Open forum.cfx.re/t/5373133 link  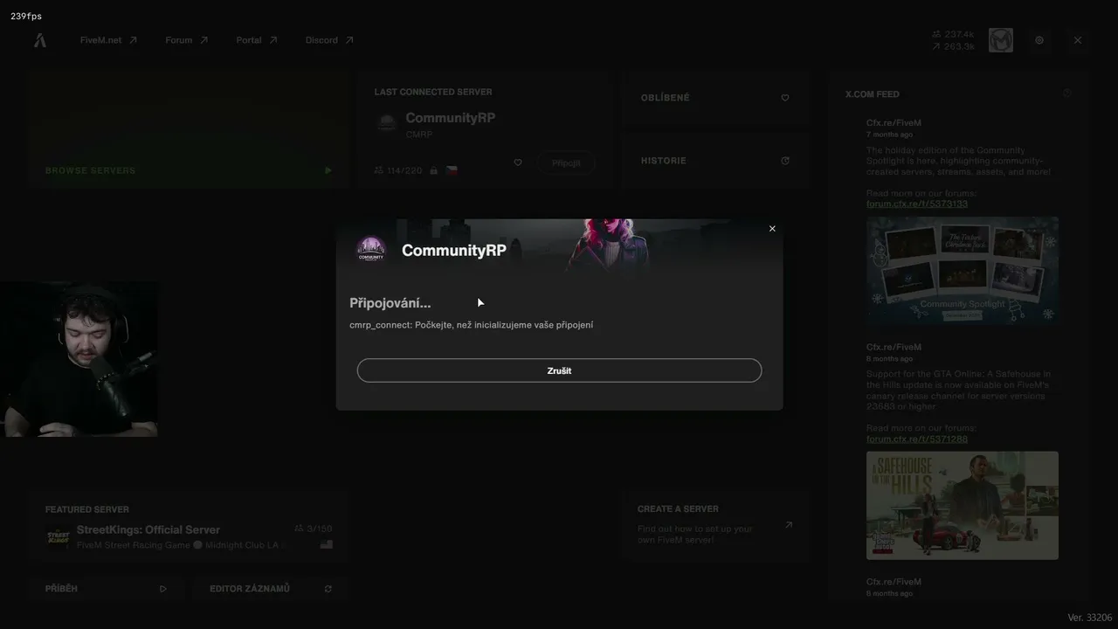tap(917, 204)
